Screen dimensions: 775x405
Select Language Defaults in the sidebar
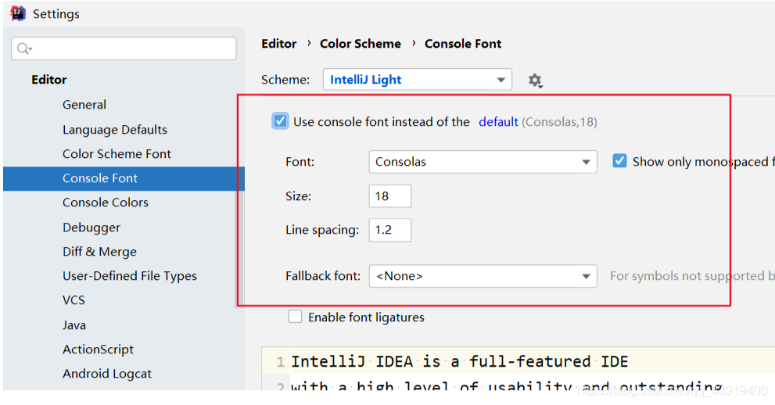tap(115, 130)
